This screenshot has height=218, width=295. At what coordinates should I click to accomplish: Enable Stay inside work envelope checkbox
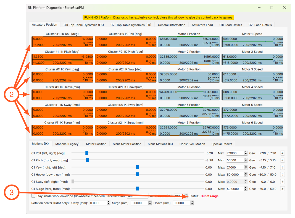pos(33,196)
